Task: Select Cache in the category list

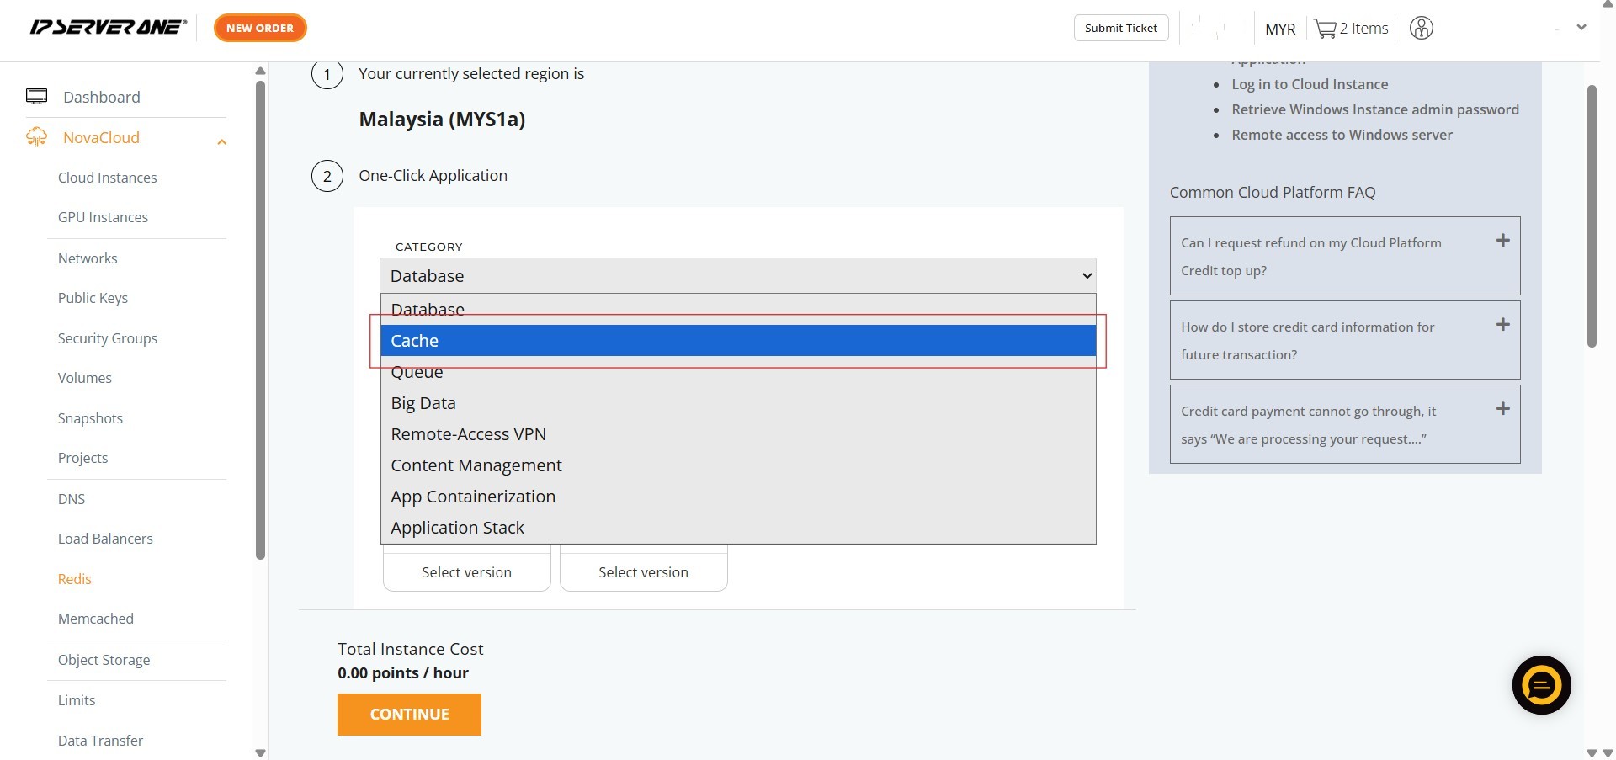Action: [x=737, y=341]
